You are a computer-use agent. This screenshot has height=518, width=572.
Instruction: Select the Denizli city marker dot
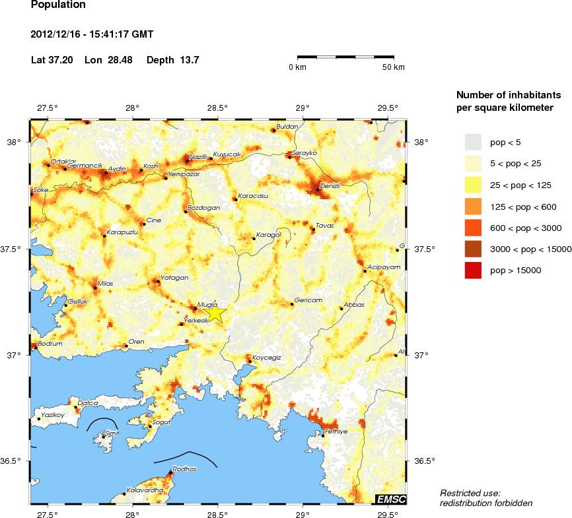(x=318, y=190)
